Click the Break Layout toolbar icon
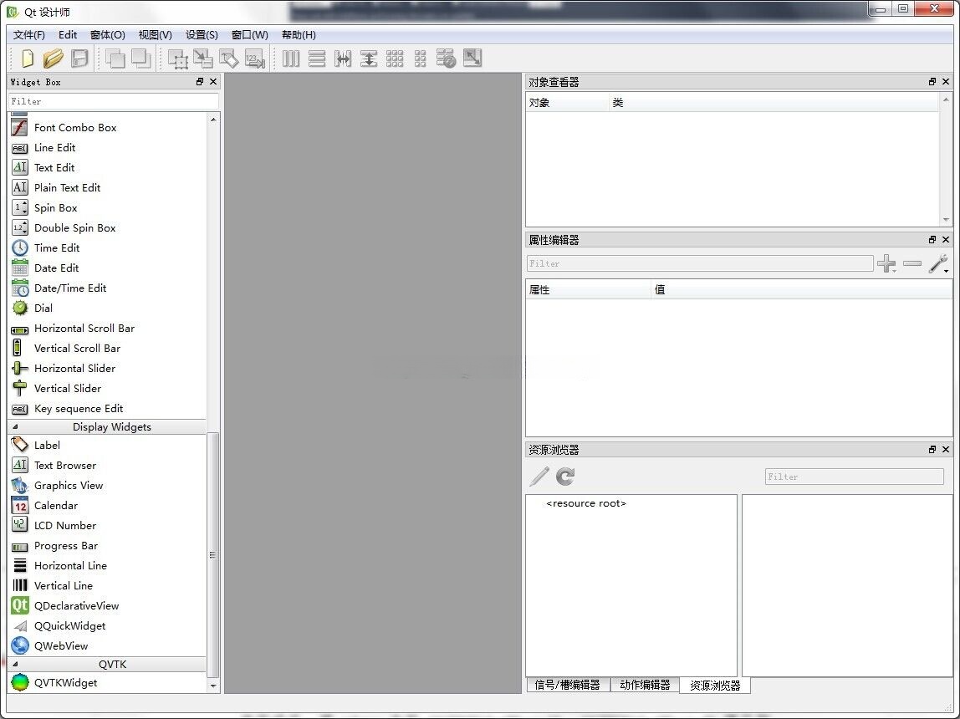Screen dimensions: 960x719 (446, 59)
